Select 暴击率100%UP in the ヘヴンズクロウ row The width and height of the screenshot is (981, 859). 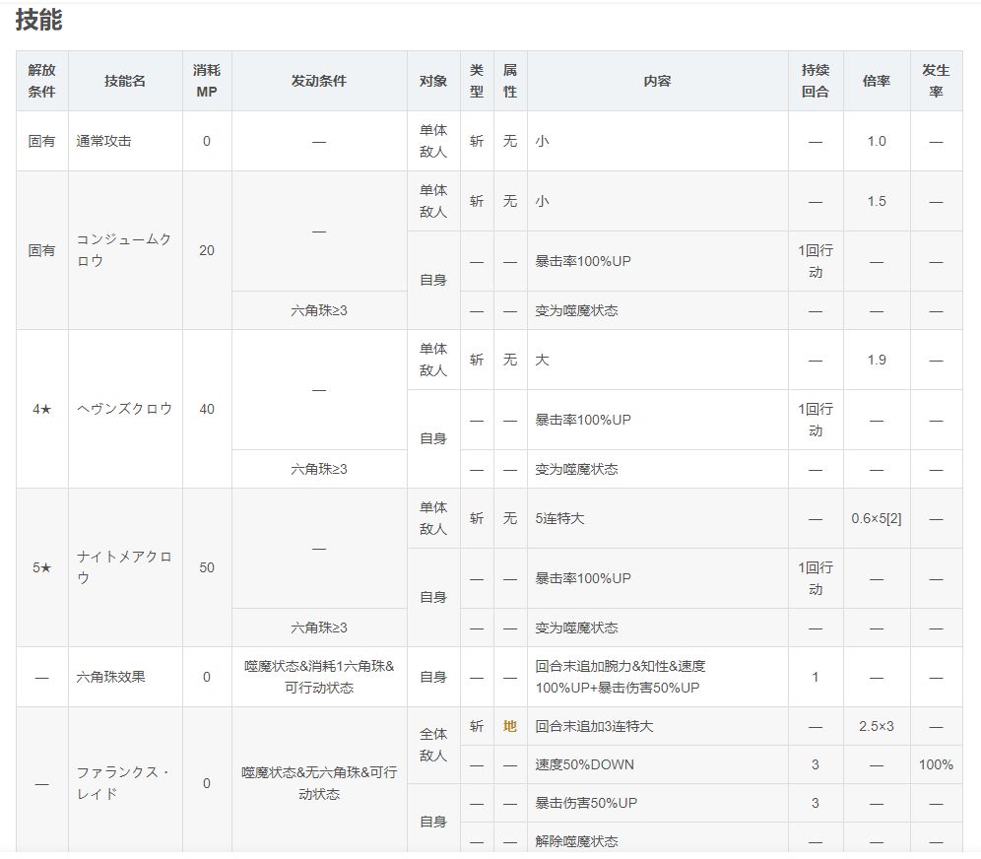point(583,420)
